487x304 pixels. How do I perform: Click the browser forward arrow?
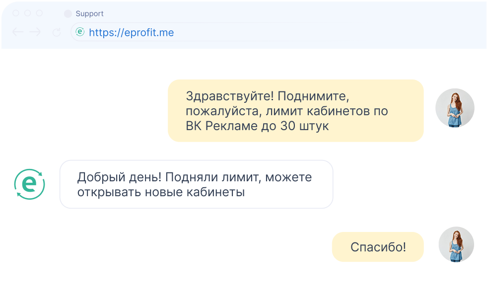[35, 32]
